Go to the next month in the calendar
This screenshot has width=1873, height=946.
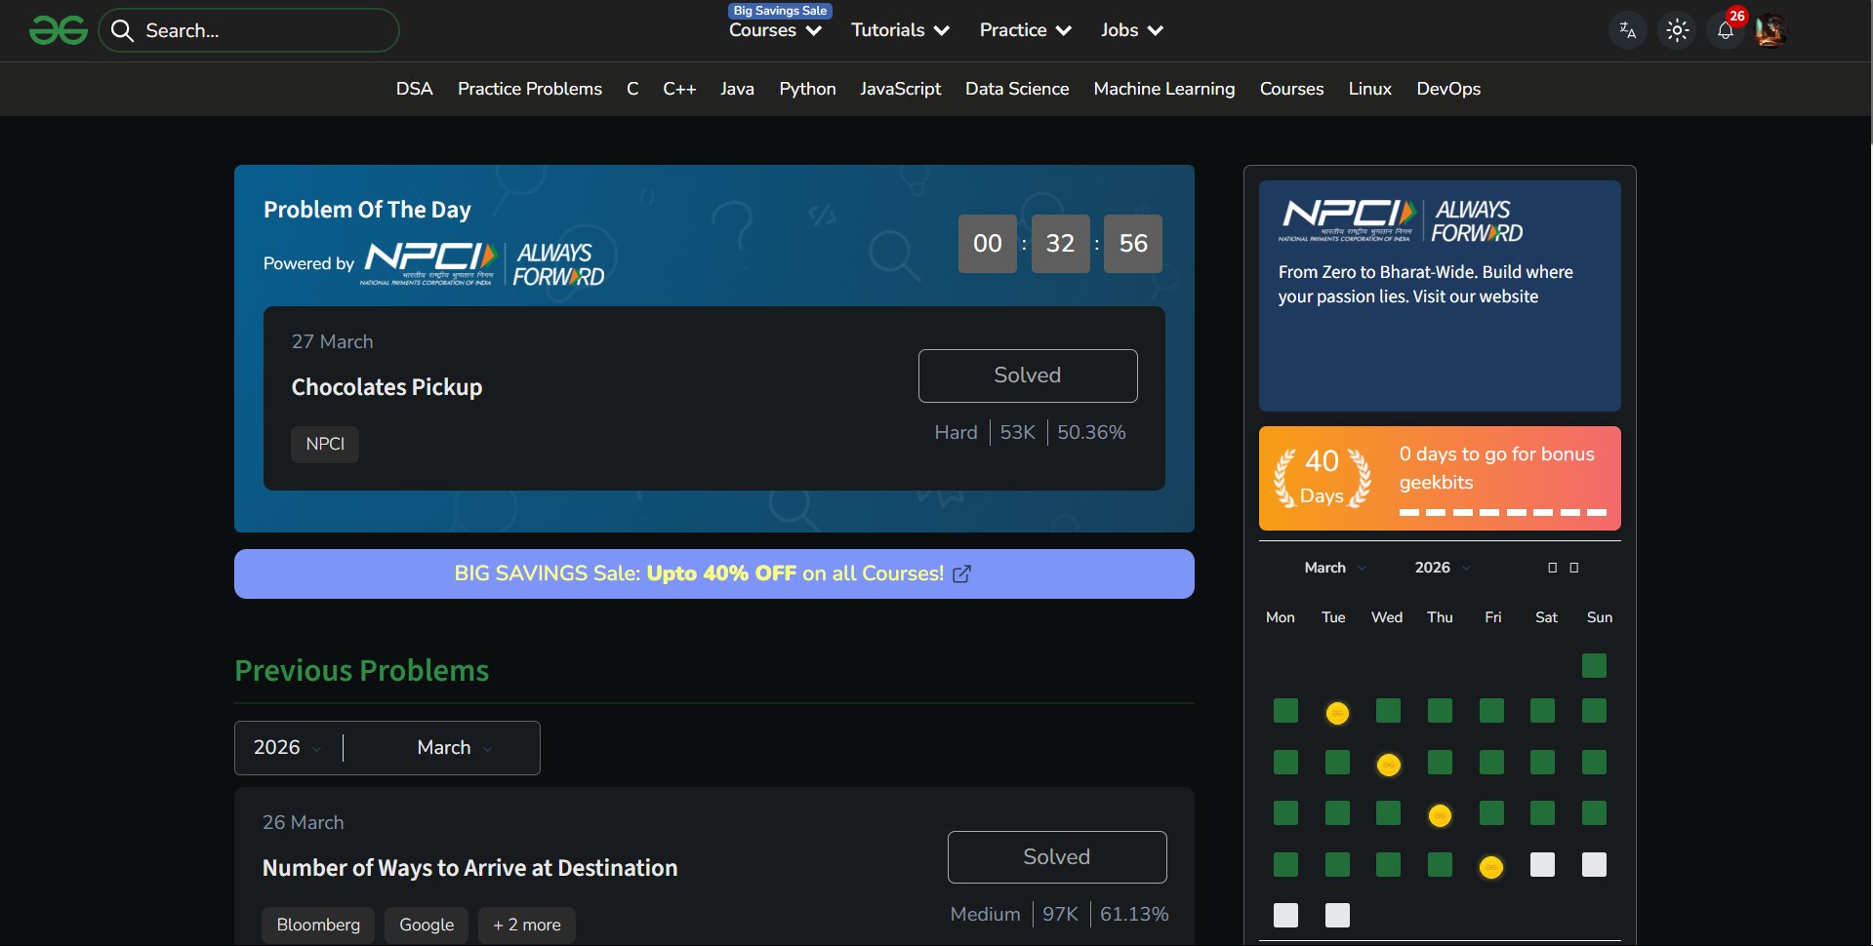pos(1573,568)
